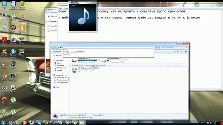Viewport: 223px width, 125px height.
Task: Select Сеть in the navigation pane
Action: 56,87
